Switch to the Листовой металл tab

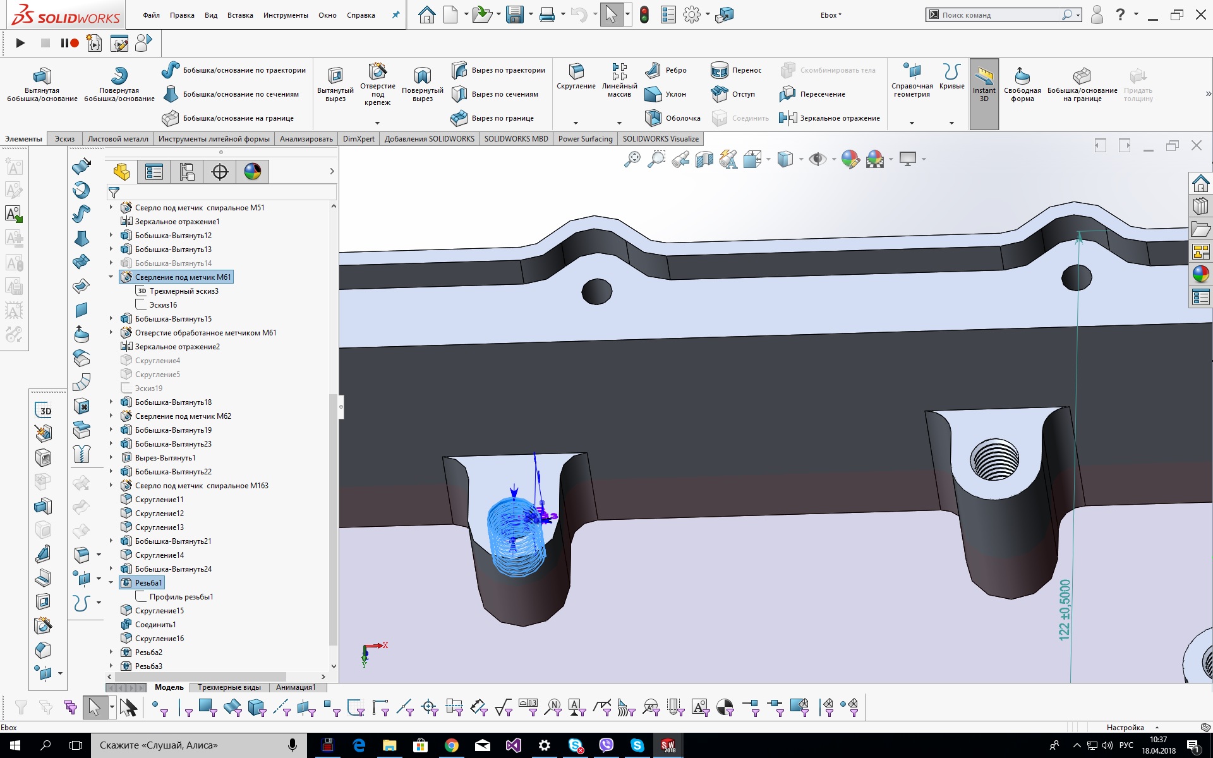[x=118, y=139]
